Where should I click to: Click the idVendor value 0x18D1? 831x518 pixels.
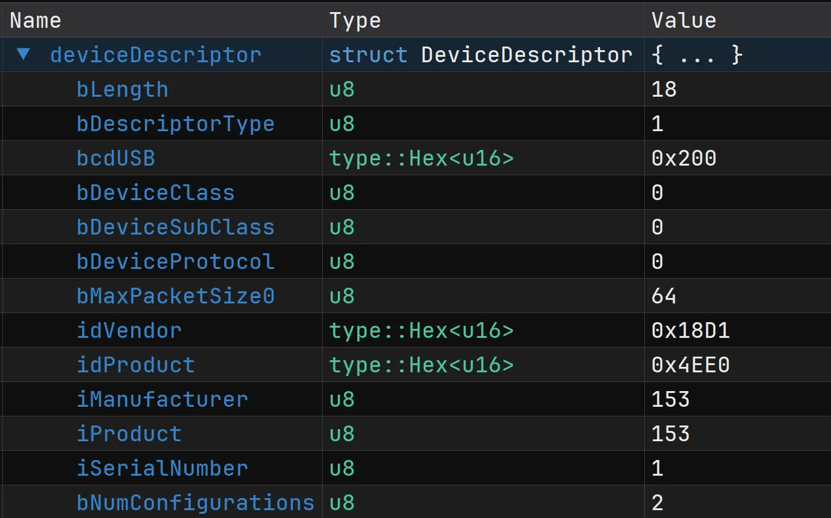(690, 331)
